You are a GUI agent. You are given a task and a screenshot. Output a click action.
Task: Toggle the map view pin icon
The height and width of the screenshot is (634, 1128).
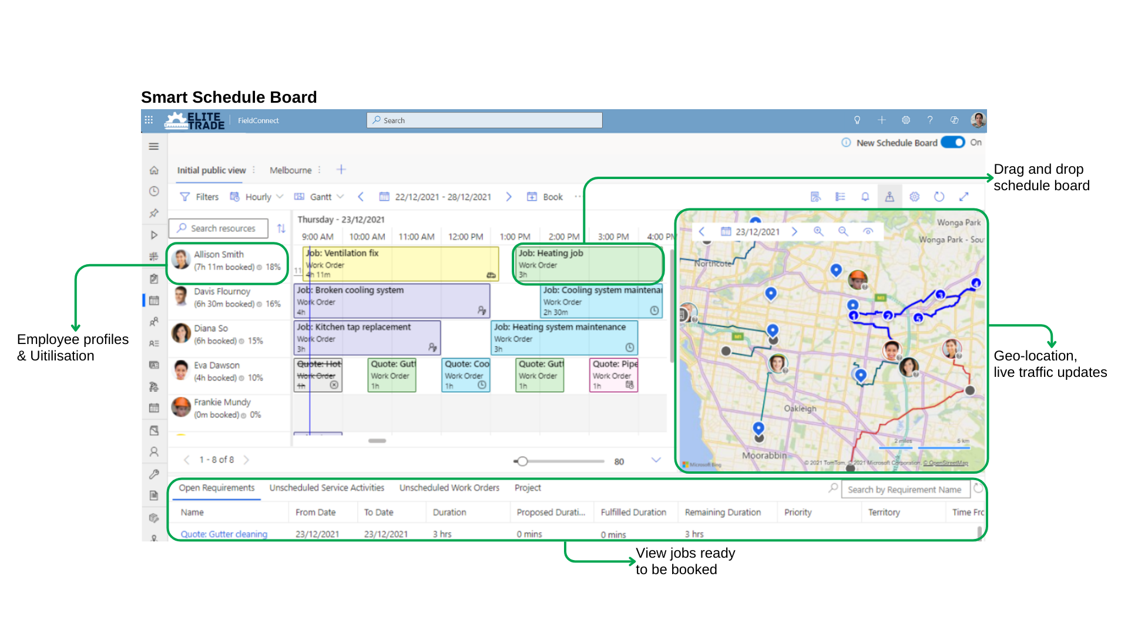point(889,197)
